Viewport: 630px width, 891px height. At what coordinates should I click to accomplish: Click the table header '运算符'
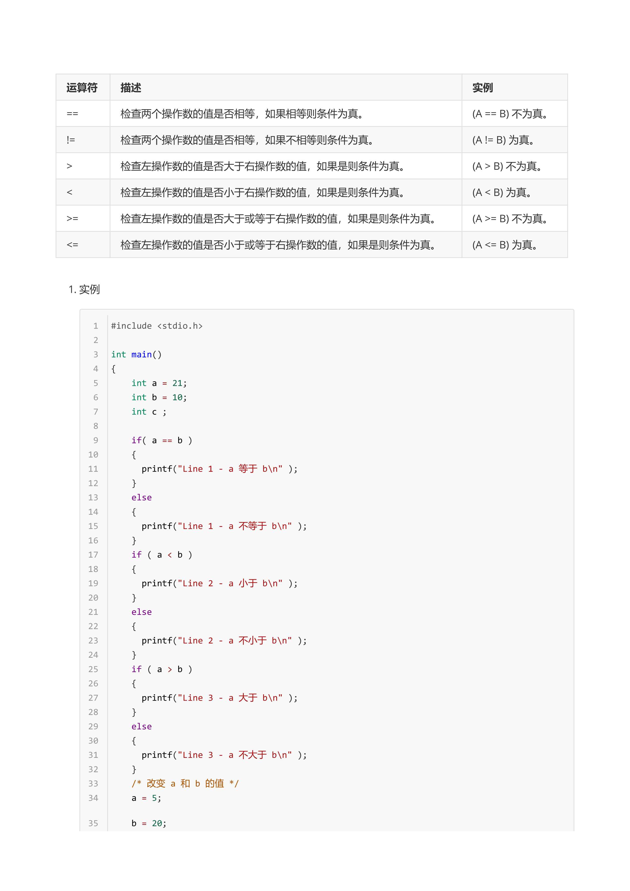tap(82, 88)
